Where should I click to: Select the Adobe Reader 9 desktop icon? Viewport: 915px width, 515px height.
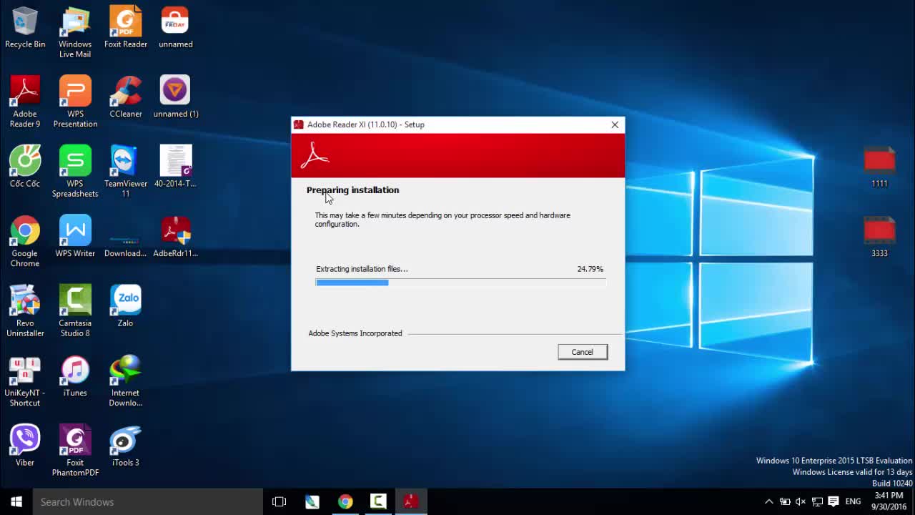[x=25, y=102]
